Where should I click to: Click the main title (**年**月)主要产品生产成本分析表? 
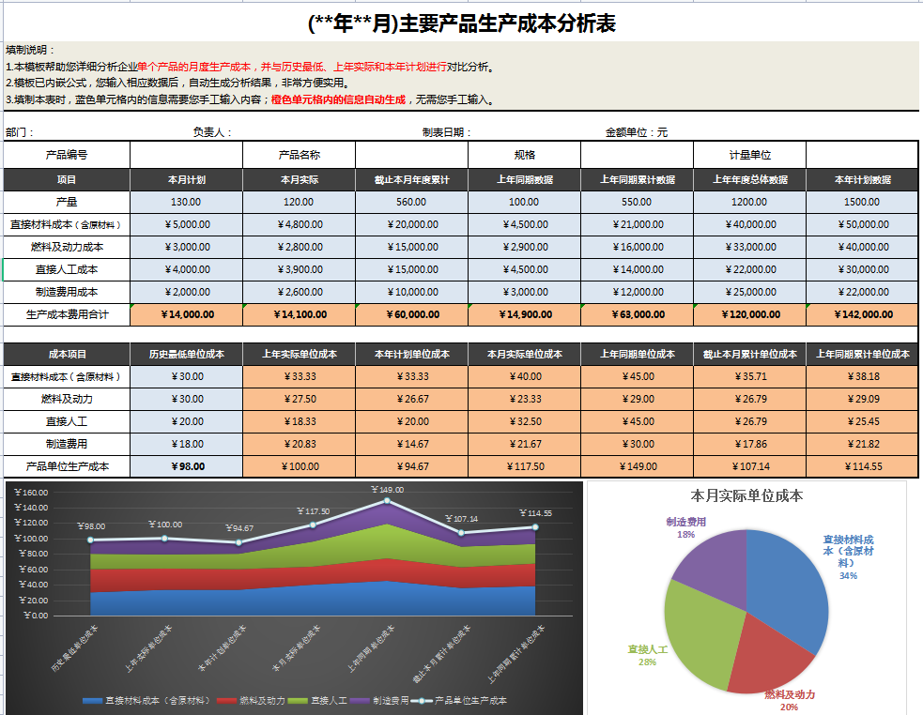(x=461, y=23)
